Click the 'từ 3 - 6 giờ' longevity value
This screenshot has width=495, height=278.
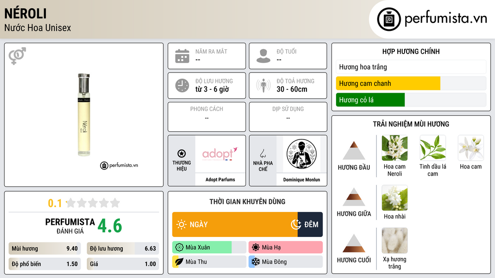(x=212, y=89)
